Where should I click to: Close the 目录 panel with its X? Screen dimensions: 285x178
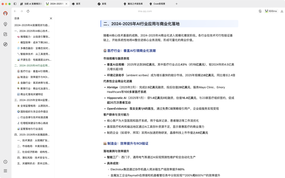coord(51,18)
